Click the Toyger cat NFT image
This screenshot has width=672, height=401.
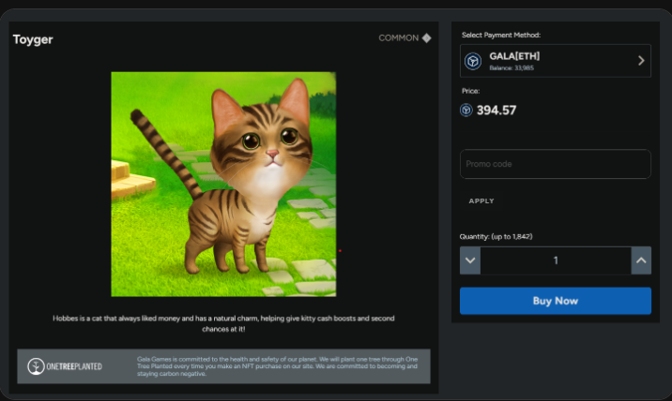pos(223,184)
